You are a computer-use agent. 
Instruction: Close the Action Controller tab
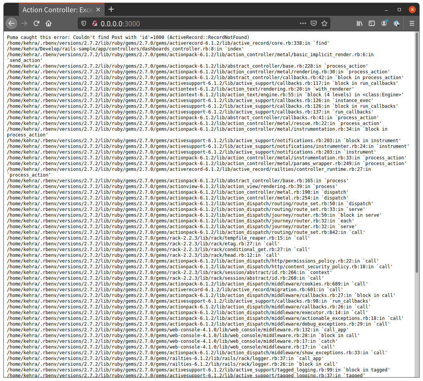[x=98, y=10]
